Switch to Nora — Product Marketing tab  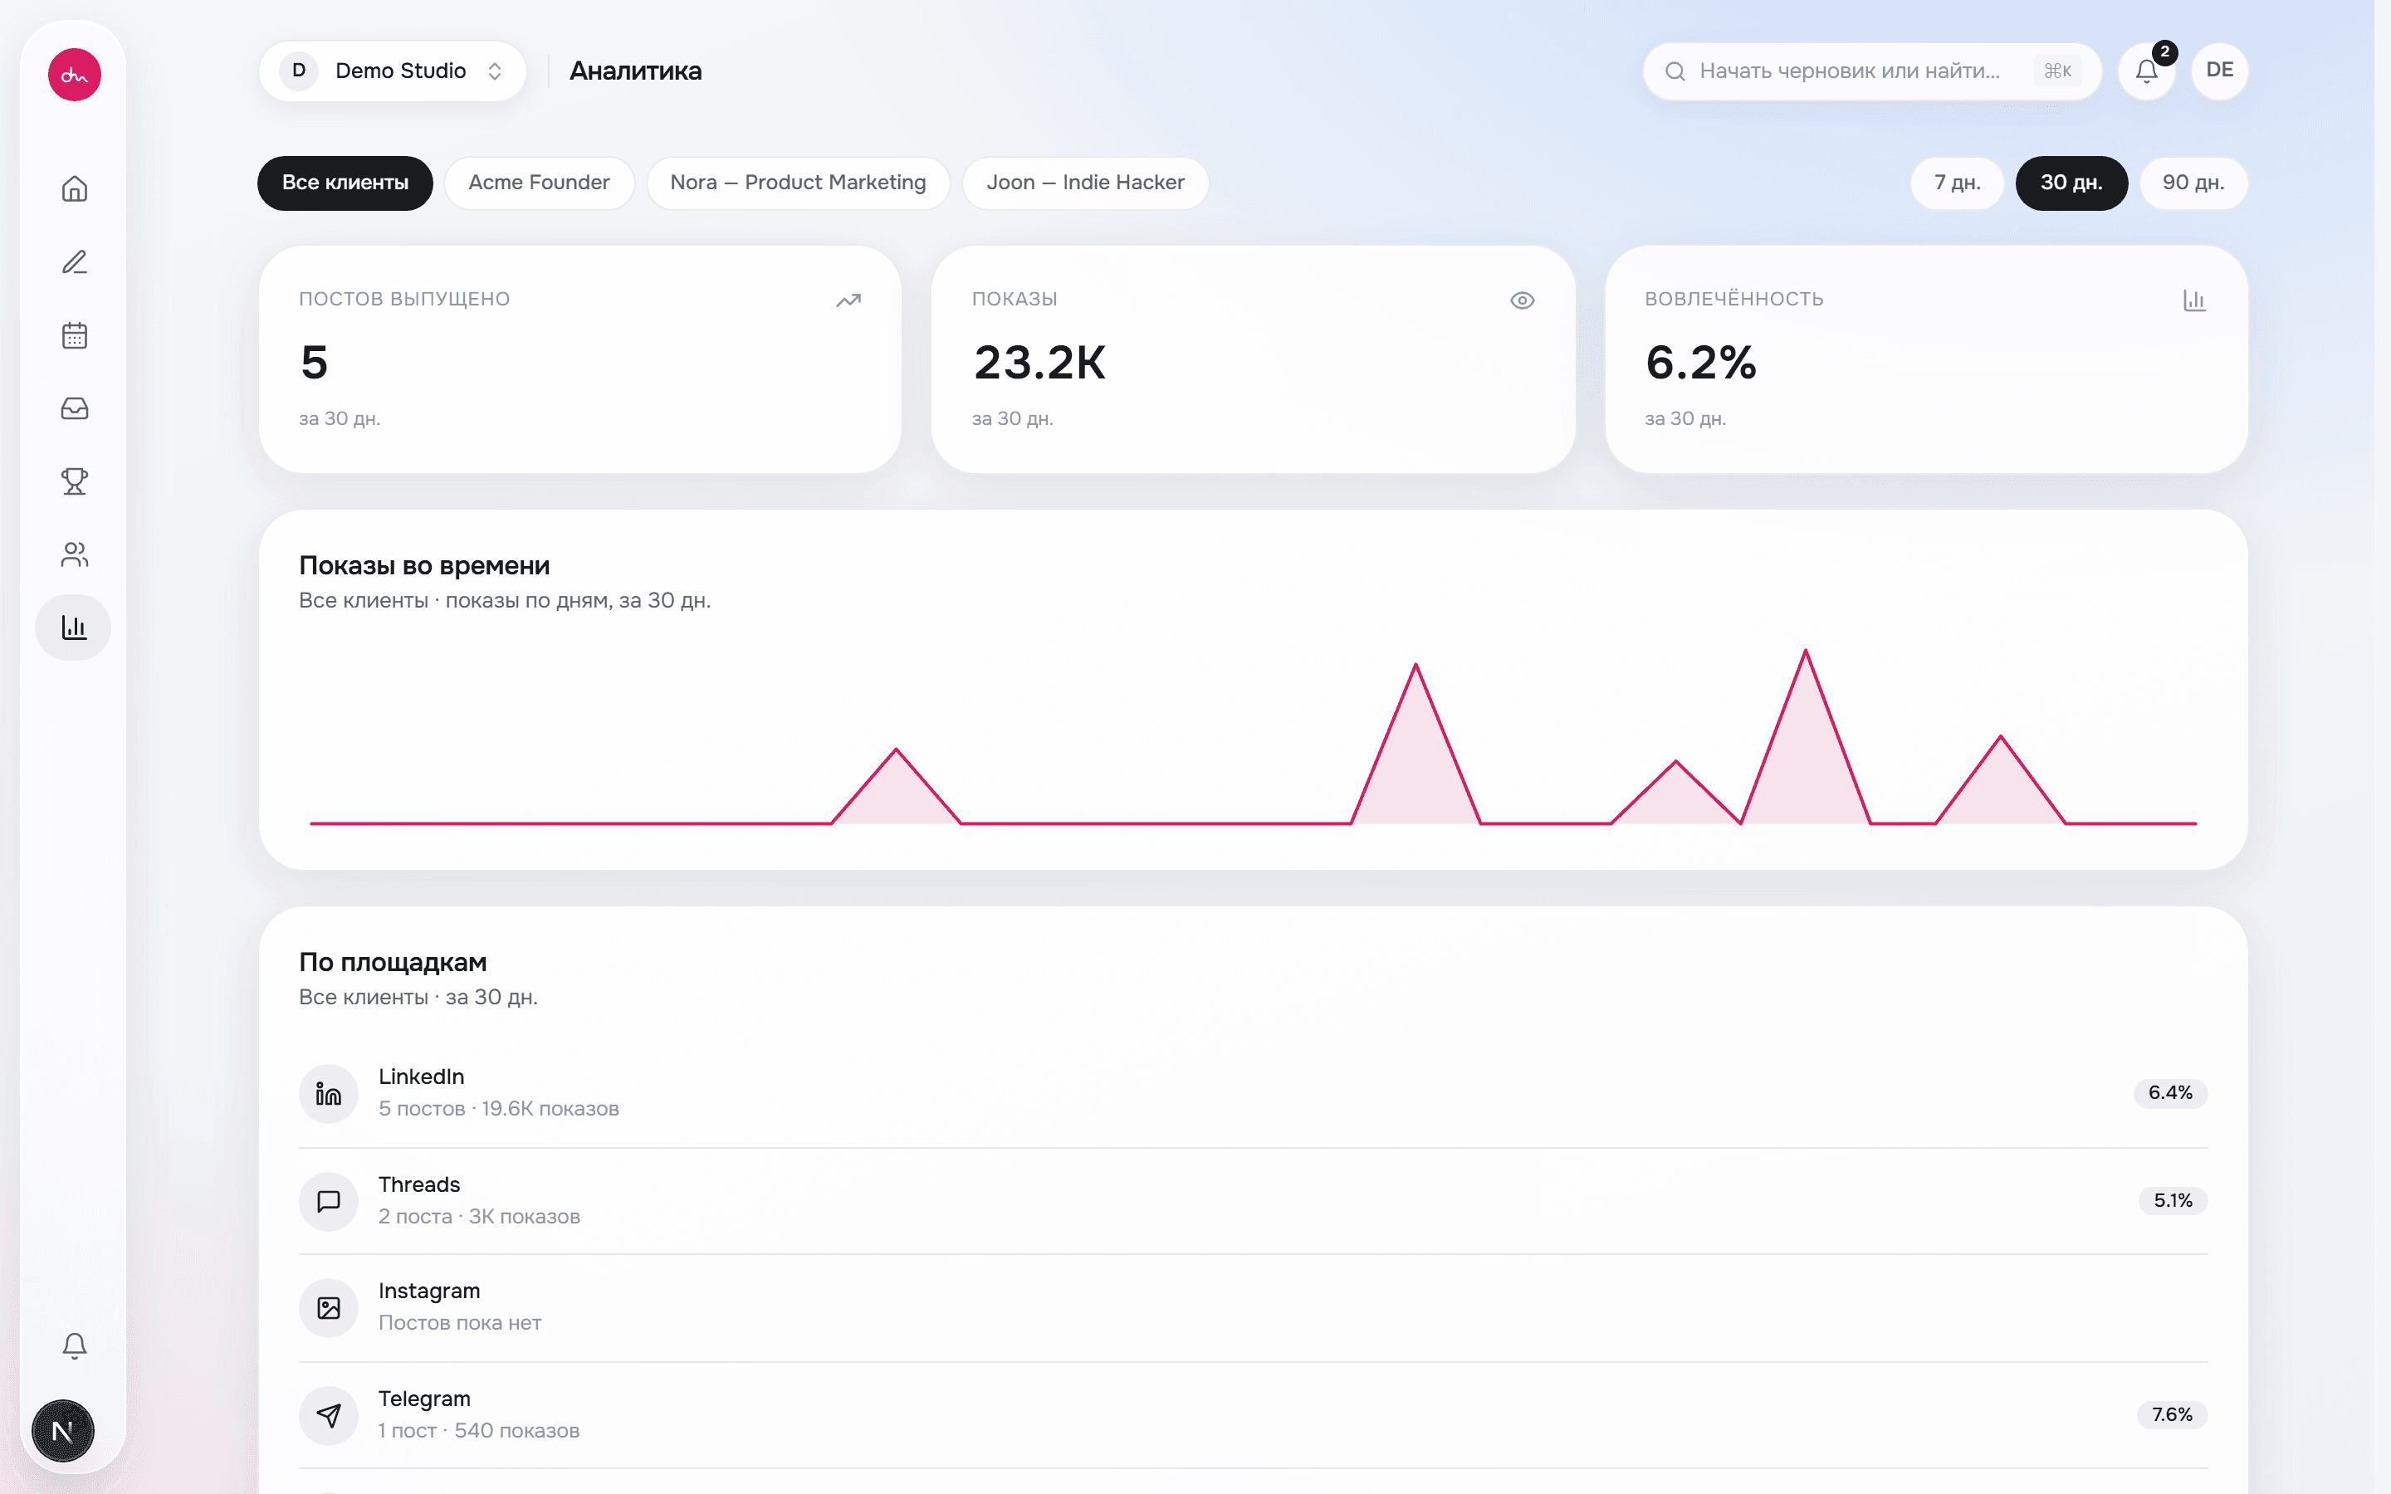tap(797, 183)
